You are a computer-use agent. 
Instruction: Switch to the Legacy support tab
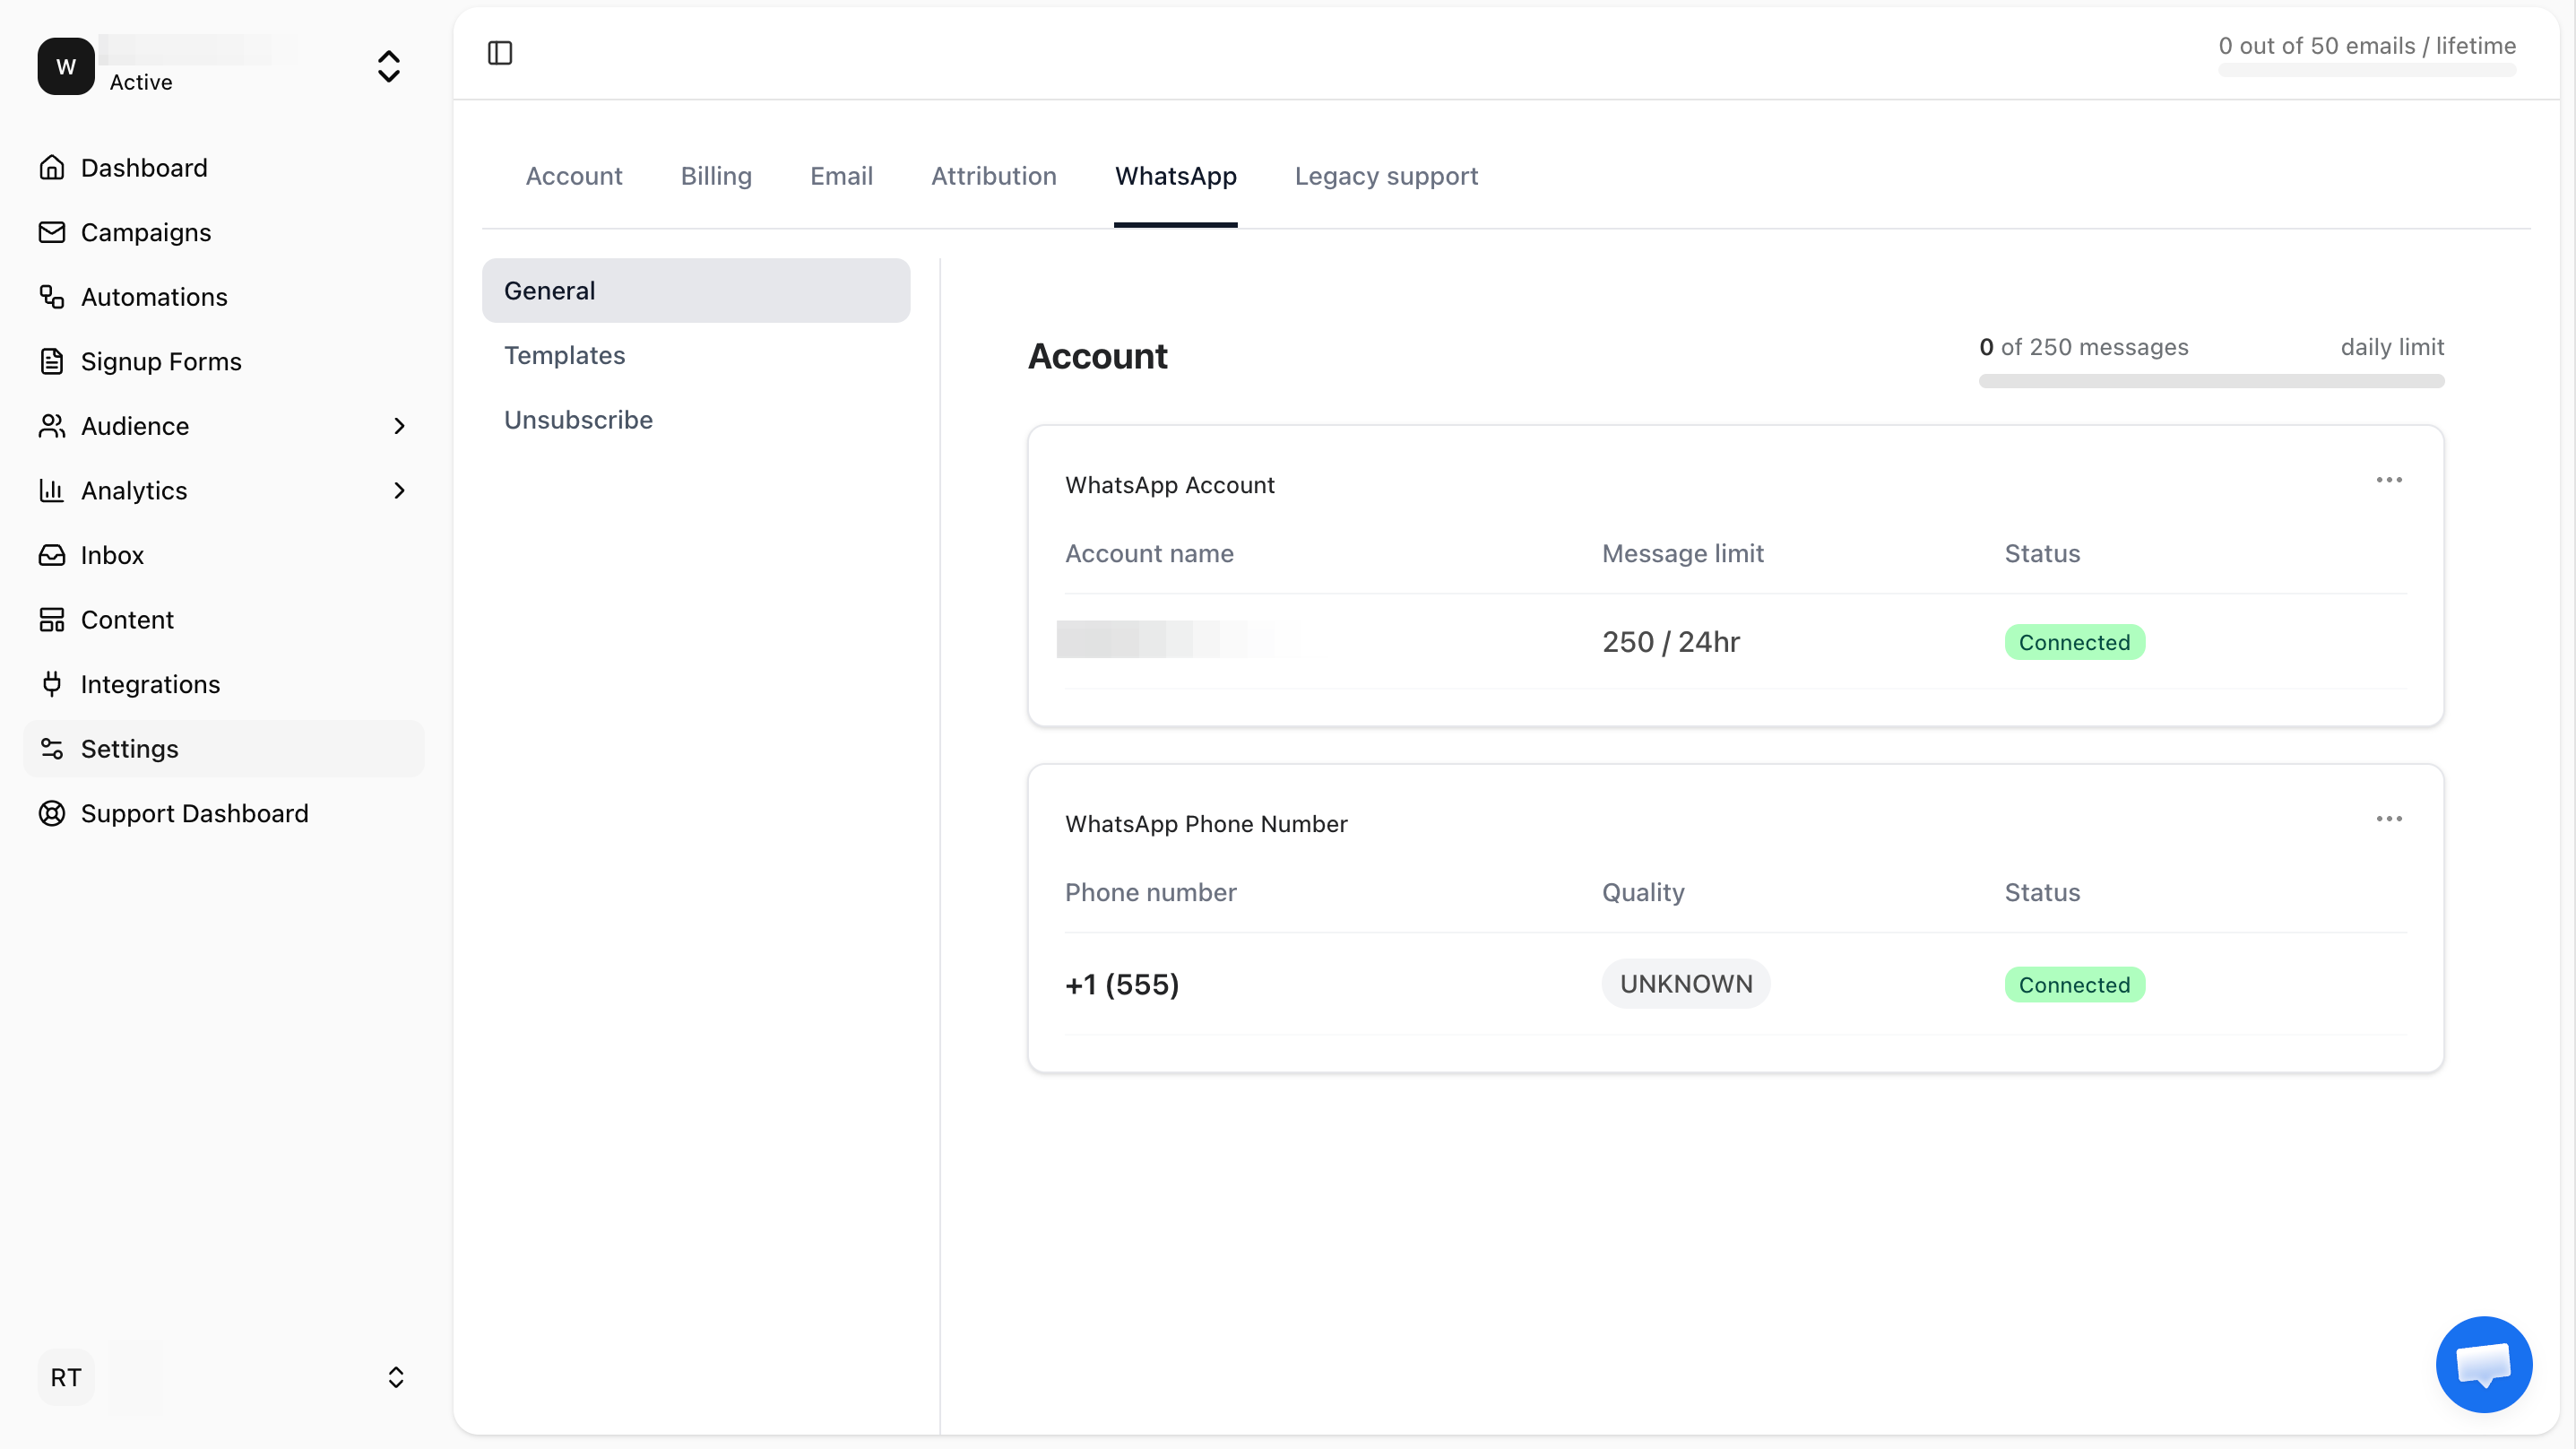1386,176
